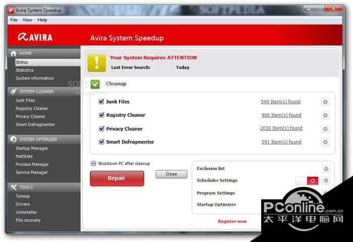Screen dimensions: 353x242
Task: Open the Exclusion list gear icon
Action: point(326,169)
